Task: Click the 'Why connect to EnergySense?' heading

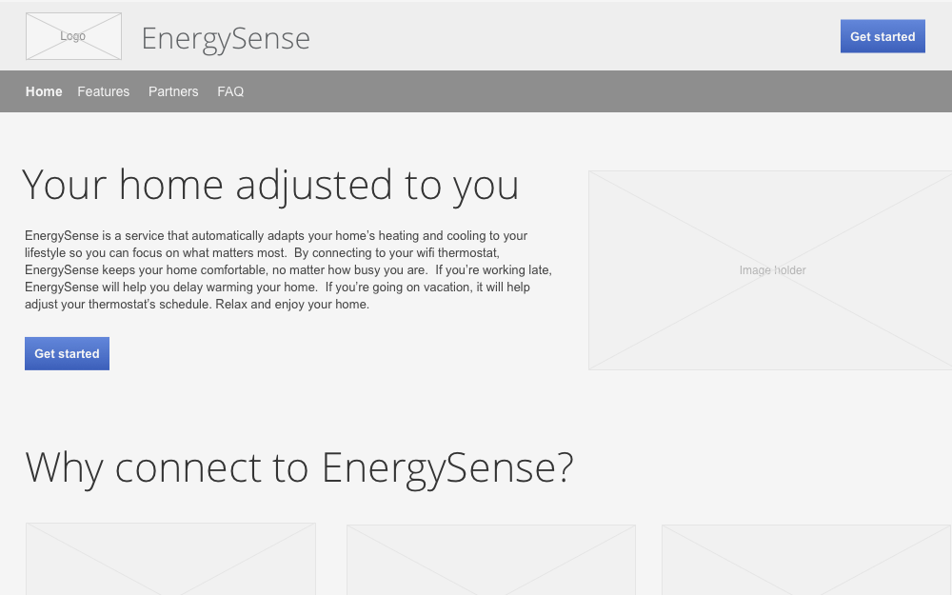Action: [x=299, y=467]
